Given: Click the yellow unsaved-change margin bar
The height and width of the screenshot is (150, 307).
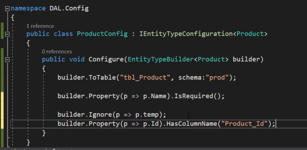Looking at the screenshot, I should pos(2,110).
